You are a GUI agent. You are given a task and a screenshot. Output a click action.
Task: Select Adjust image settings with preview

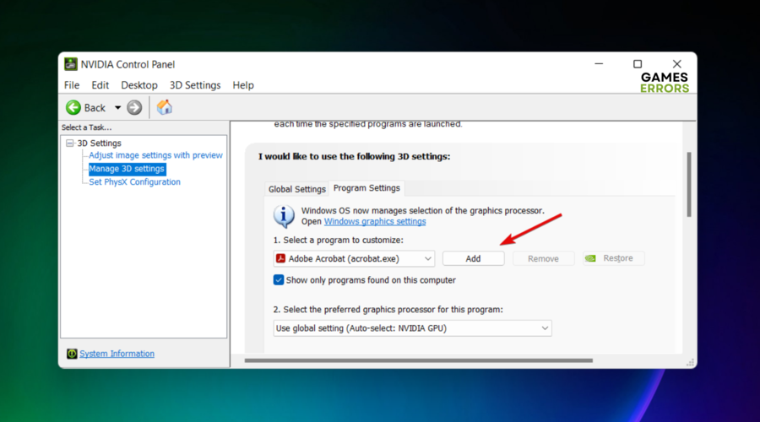[155, 155]
